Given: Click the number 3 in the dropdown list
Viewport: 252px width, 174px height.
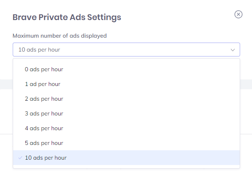Looking at the screenshot, I should coord(27,114).
